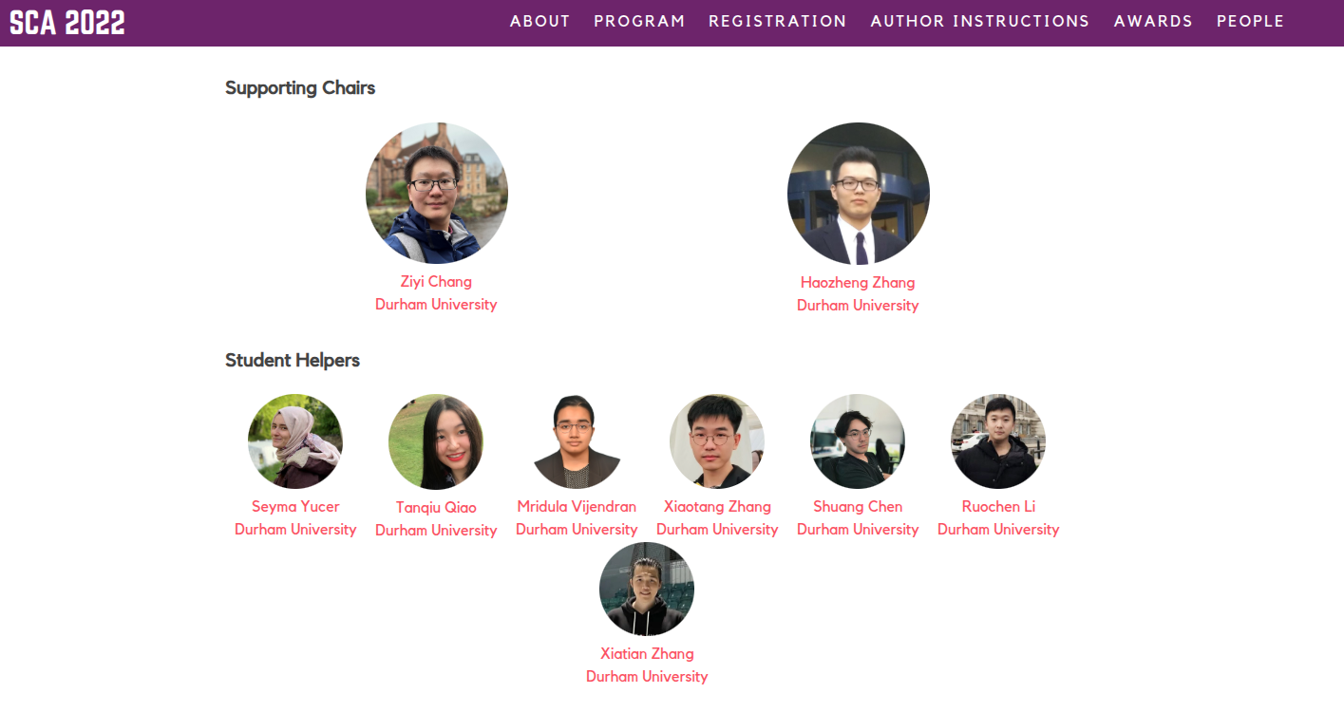This screenshot has width=1344, height=712.
Task: Select AWARDS in the top navigation
Action: (x=1153, y=21)
